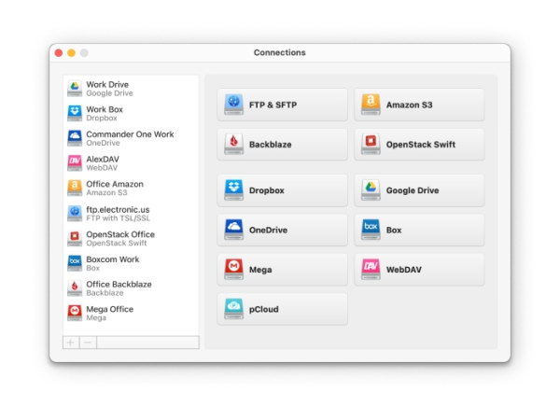This screenshot has height=406, width=560.
Task: Click the Google Drive icon in the grid
Action: point(371,190)
